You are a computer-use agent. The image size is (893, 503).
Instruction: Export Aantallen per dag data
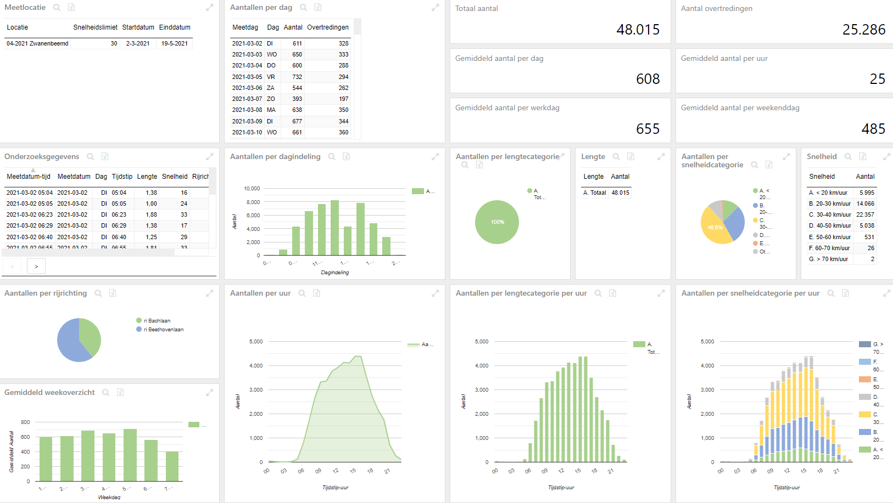[x=318, y=8]
